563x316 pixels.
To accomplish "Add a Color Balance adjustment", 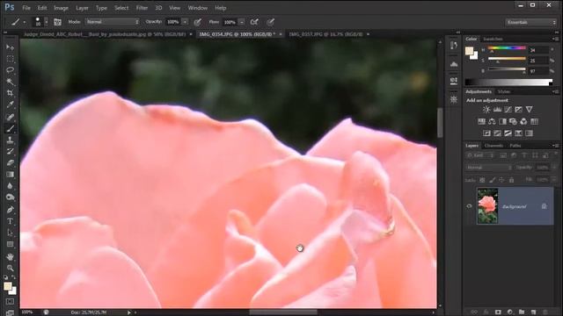I will [492, 121].
